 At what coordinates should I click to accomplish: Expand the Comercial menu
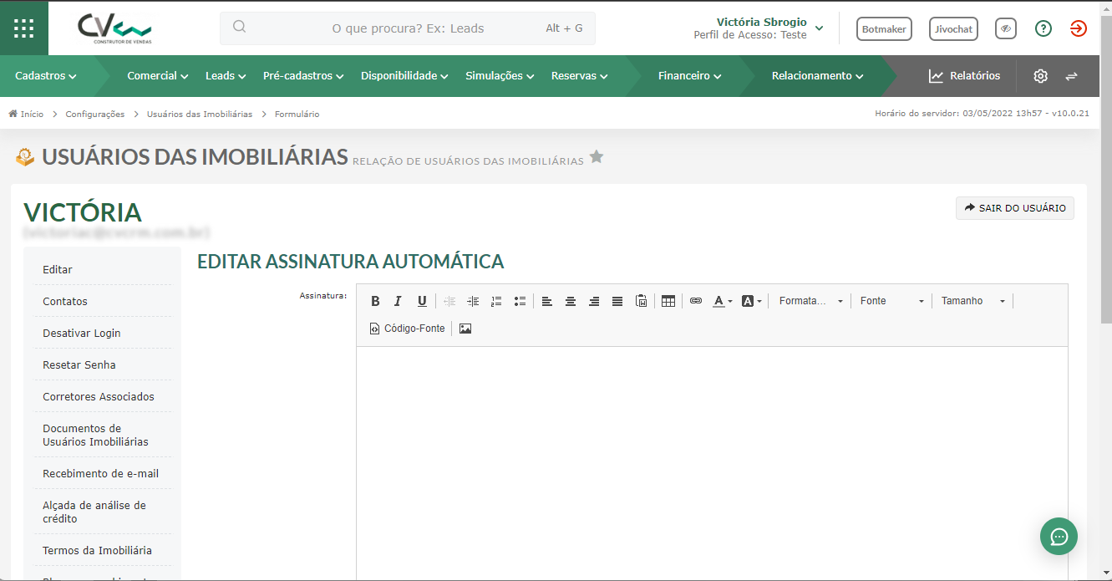pos(158,76)
